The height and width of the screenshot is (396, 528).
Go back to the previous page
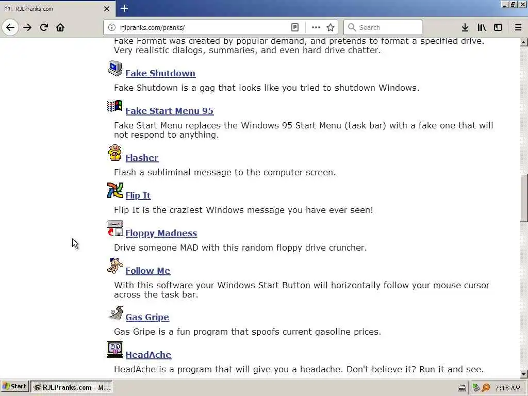pos(10,27)
